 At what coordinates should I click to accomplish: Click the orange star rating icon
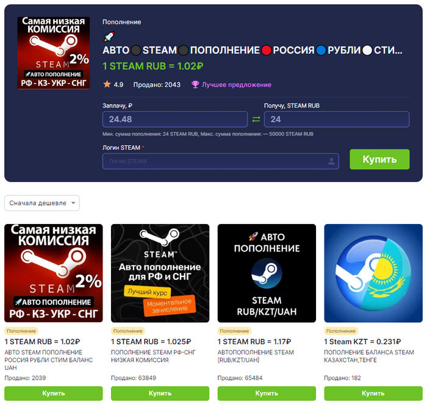107,84
